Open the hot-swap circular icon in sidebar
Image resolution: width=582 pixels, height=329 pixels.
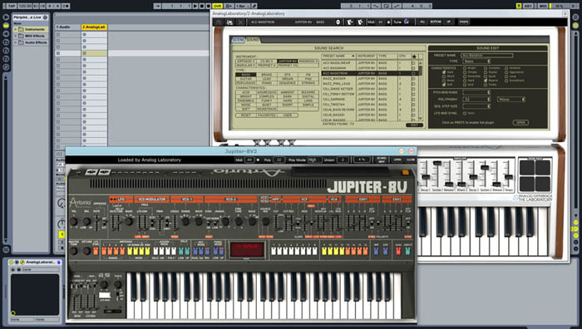[6, 67]
